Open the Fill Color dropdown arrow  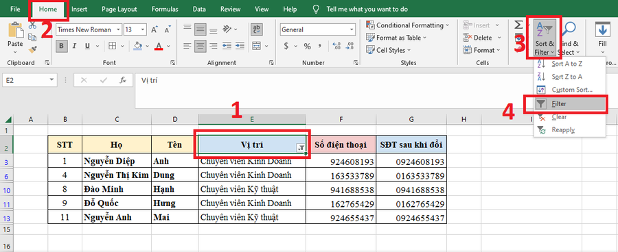(147, 46)
